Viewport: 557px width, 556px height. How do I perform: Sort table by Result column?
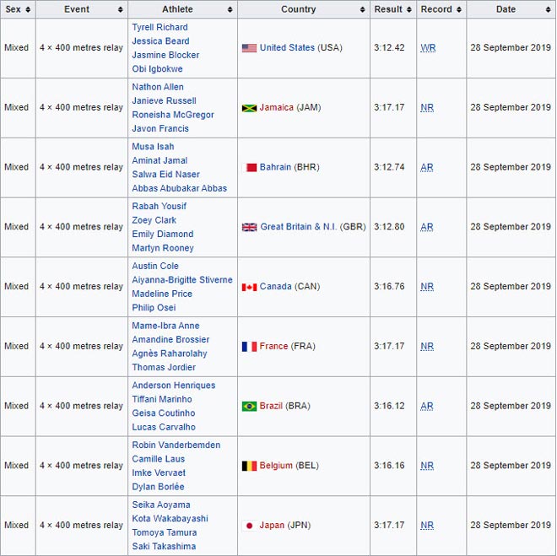[393, 9]
